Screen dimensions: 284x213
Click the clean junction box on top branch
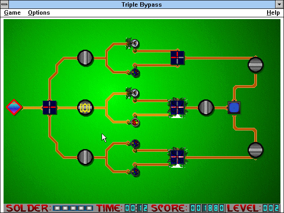(x=177, y=58)
